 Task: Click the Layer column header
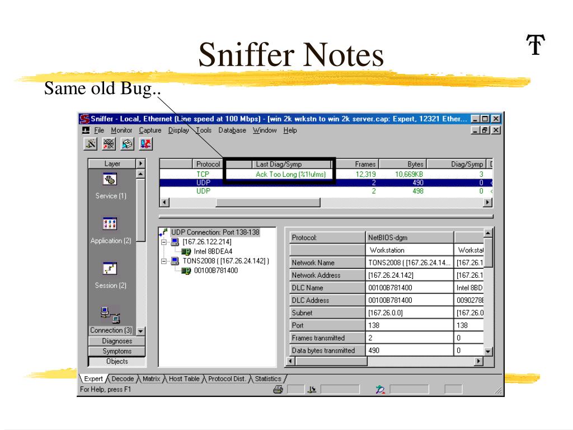pos(112,163)
